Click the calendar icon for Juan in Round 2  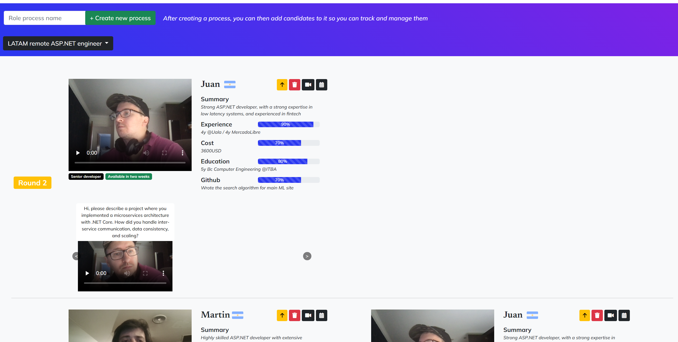pyautogui.click(x=321, y=85)
